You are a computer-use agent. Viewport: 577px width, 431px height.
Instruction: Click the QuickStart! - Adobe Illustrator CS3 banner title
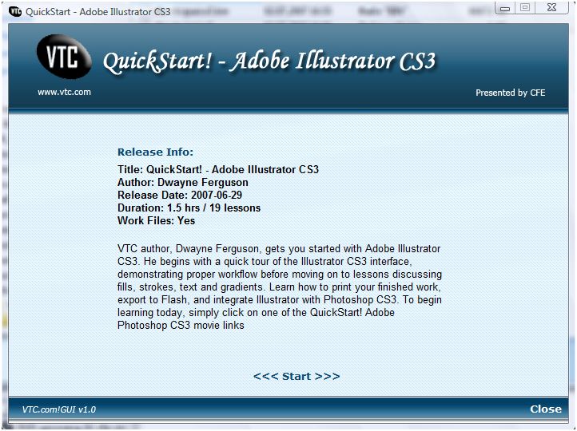coord(269,61)
